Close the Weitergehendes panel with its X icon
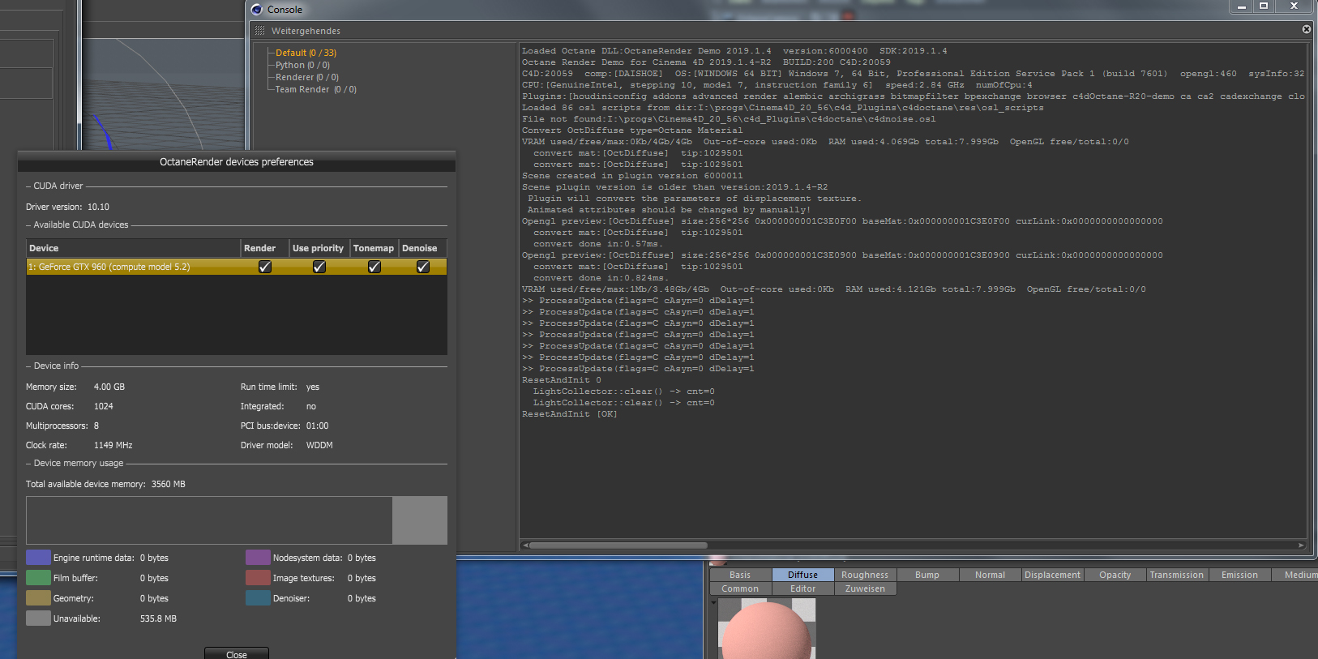This screenshot has width=1318, height=659. tap(1307, 29)
